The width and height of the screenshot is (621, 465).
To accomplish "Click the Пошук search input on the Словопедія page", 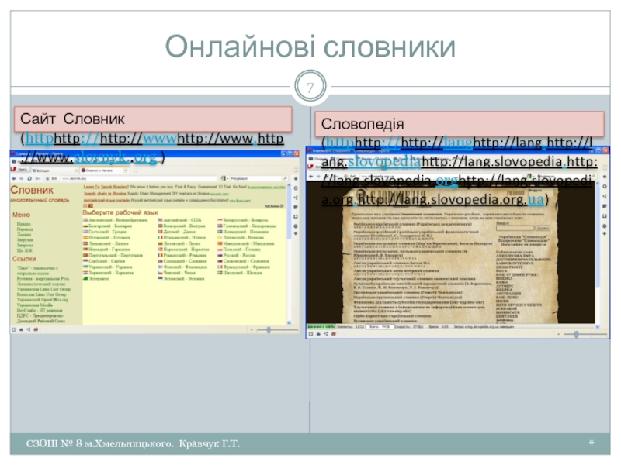I will coord(515,229).
